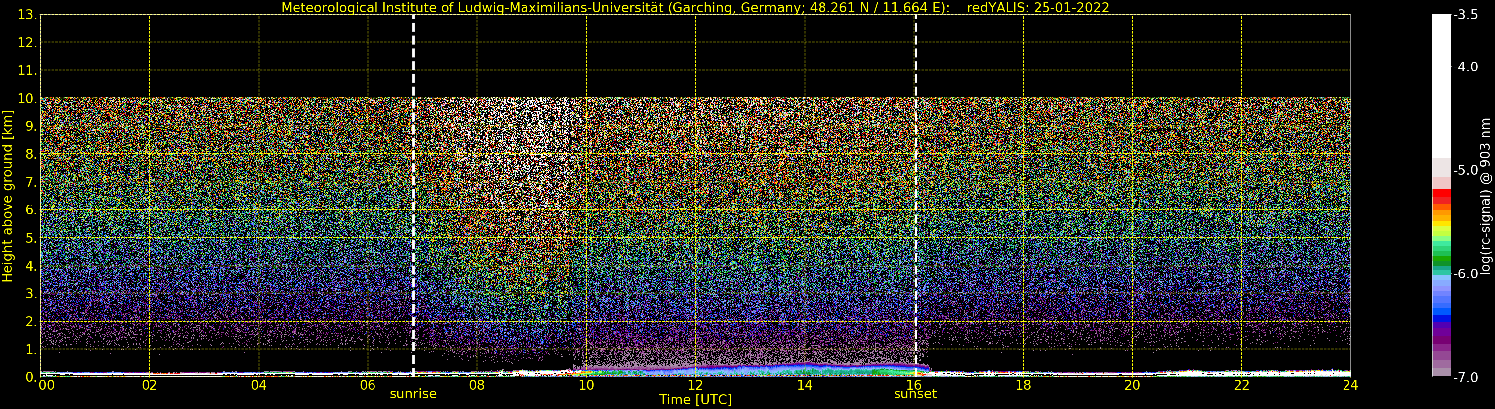The width and height of the screenshot is (1495, 409).
Task: Click time axis tick label '16'
Action: tap(913, 385)
